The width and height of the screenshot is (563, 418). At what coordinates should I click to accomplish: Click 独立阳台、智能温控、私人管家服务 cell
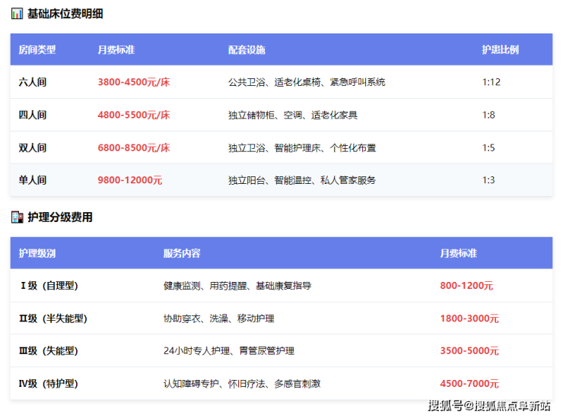(x=302, y=180)
